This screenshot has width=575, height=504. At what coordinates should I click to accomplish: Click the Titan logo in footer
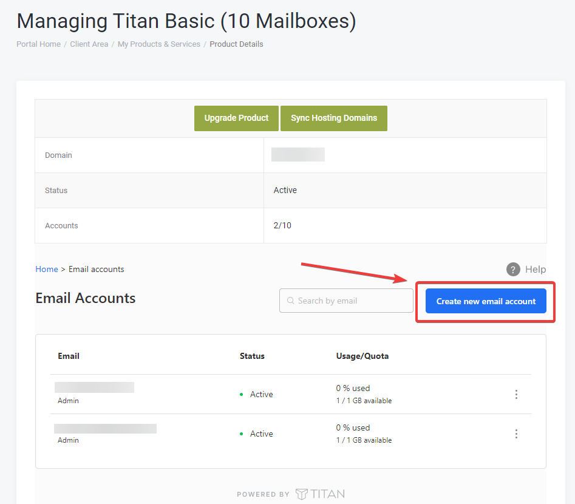320,494
